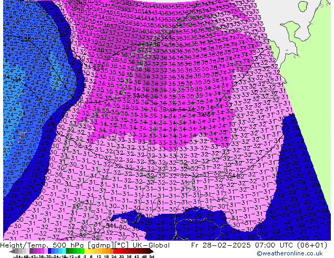Screen dimensions: 334x258
Task: Select the legend's left arrow end cap
Action: pyautogui.click(x=12, y=251)
